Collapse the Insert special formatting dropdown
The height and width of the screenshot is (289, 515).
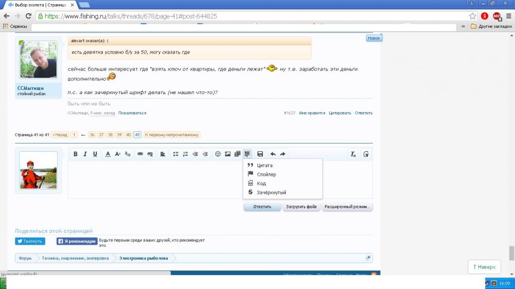(247, 154)
